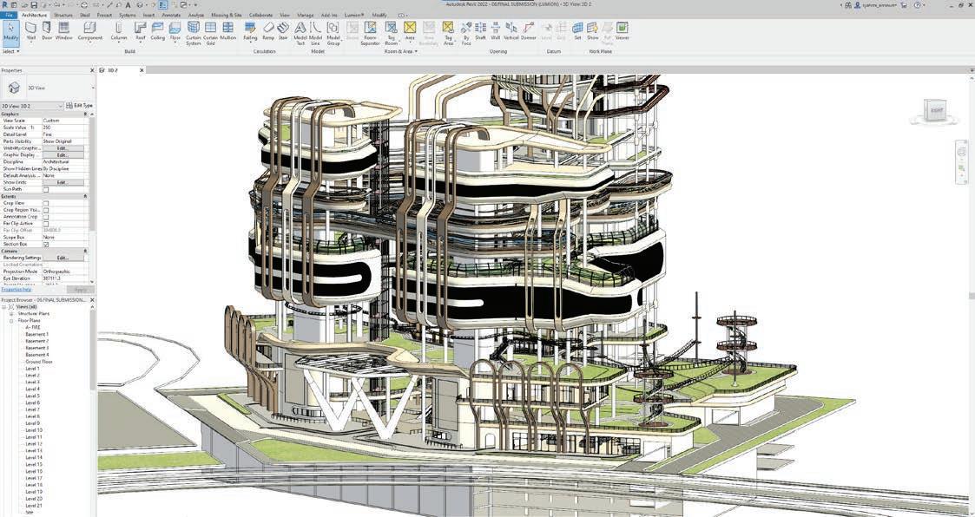
Task: Pick the Curtain Grid tool
Action: (x=210, y=33)
